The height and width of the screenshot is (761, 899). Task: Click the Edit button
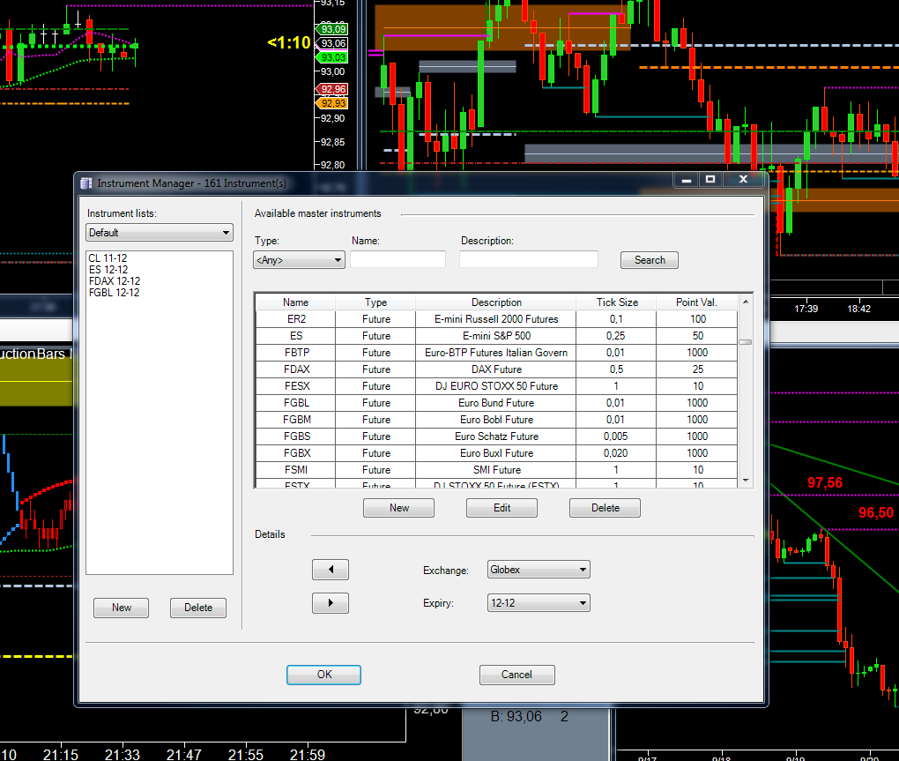click(x=502, y=508)
